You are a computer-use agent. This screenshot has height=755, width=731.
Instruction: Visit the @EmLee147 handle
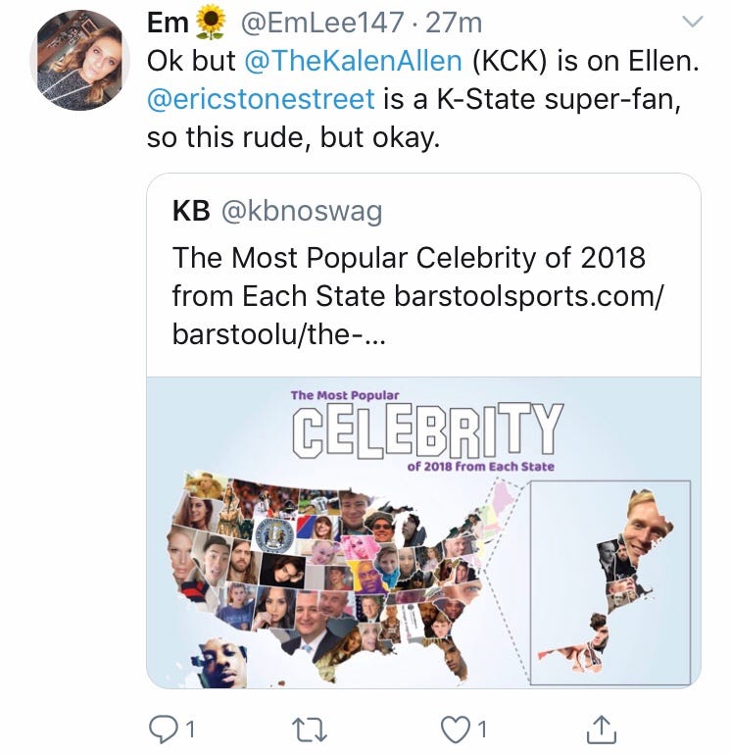coord(317,22)
